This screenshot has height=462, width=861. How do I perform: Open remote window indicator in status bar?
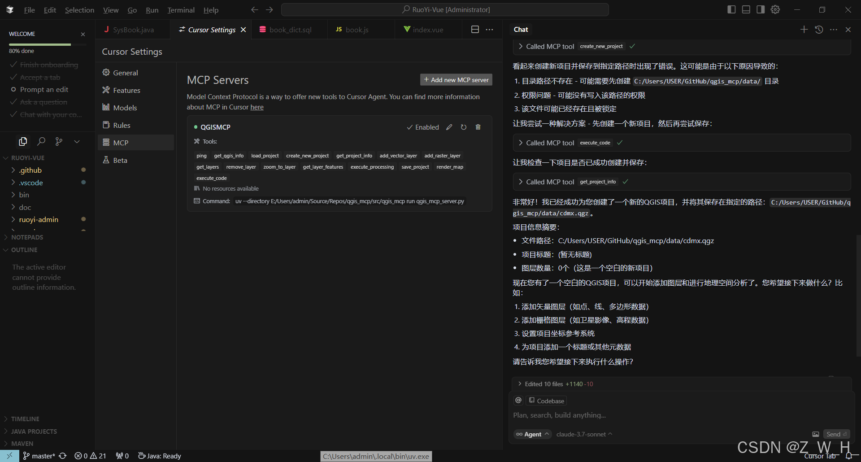(x=9, y=456)
